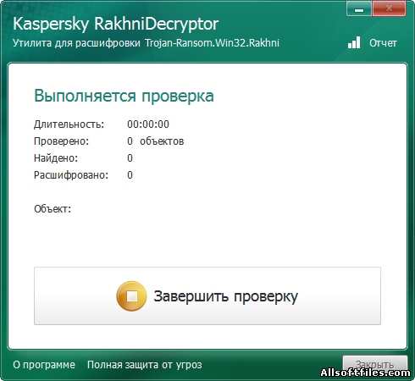The width and height of the screenshot is (415, 381).
Task: Open the О программе link
Action: pyautogui.click(x=44, y=365)
